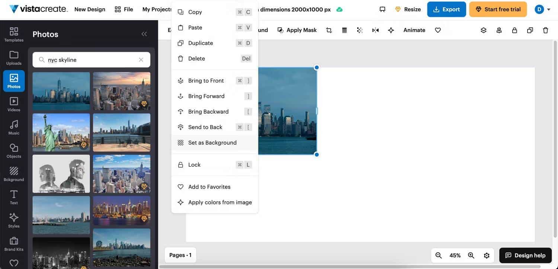
Task: Open the File menu
Action: [124, 9]
